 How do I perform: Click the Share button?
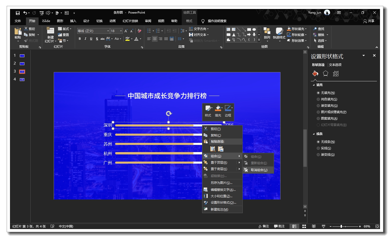369,21
